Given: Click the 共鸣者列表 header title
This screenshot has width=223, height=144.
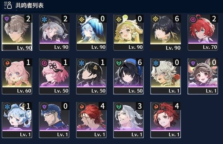Looking at the screenshot, I should point(29,6).
